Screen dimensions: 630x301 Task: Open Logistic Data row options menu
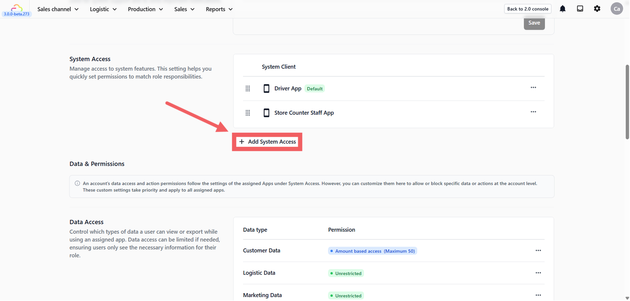pyautogui.click(x=538, y=273)
